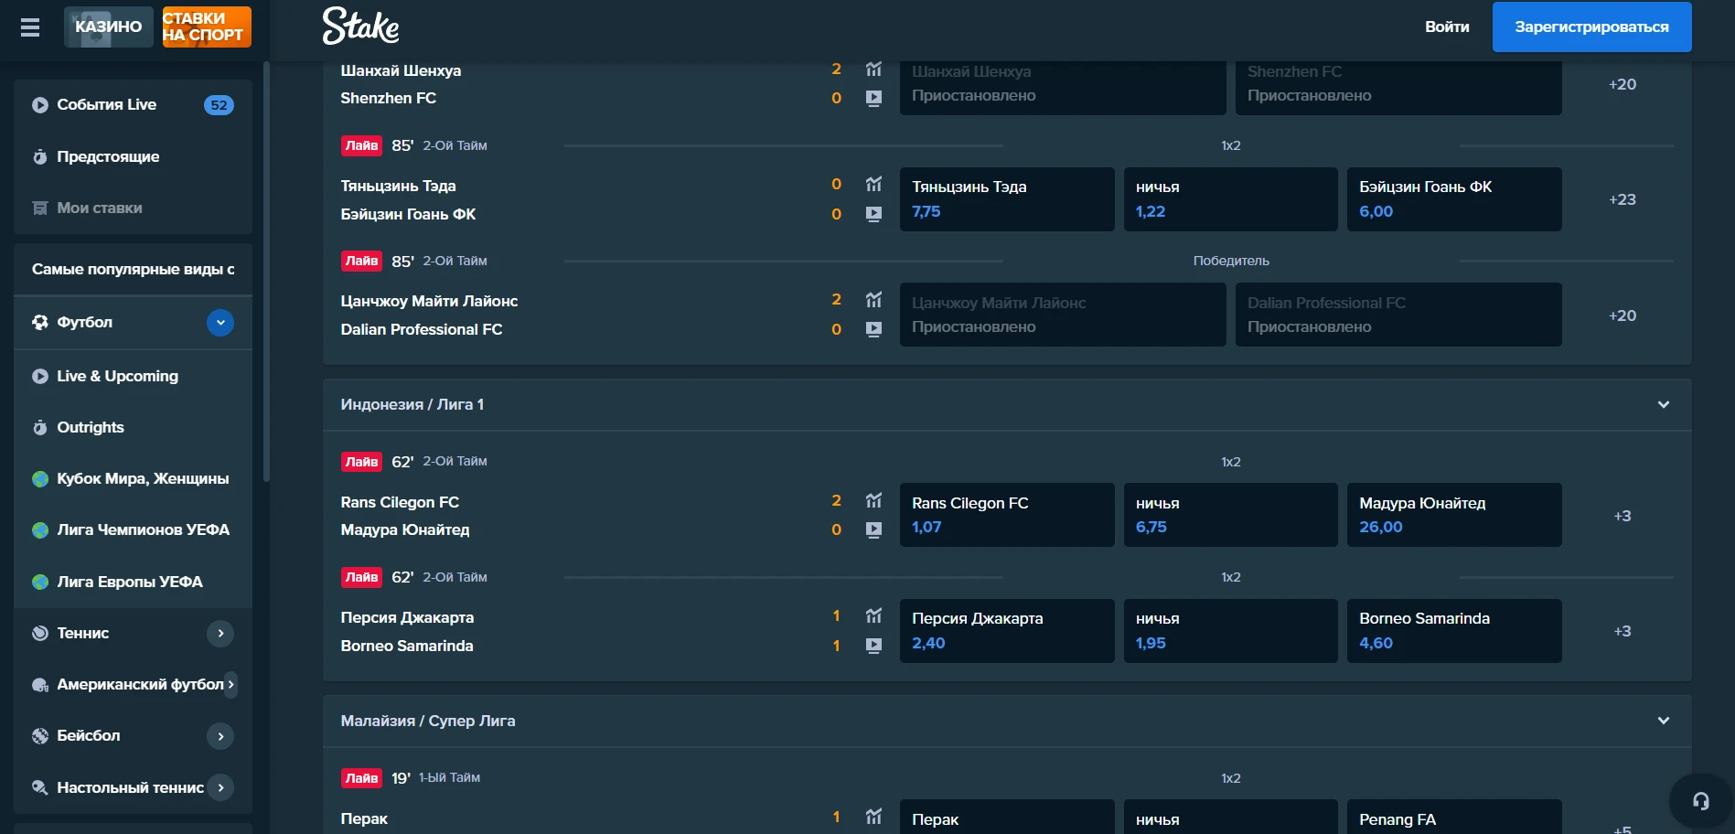Open live stream icon for Мадура Юнайтед row

point(873,529)
